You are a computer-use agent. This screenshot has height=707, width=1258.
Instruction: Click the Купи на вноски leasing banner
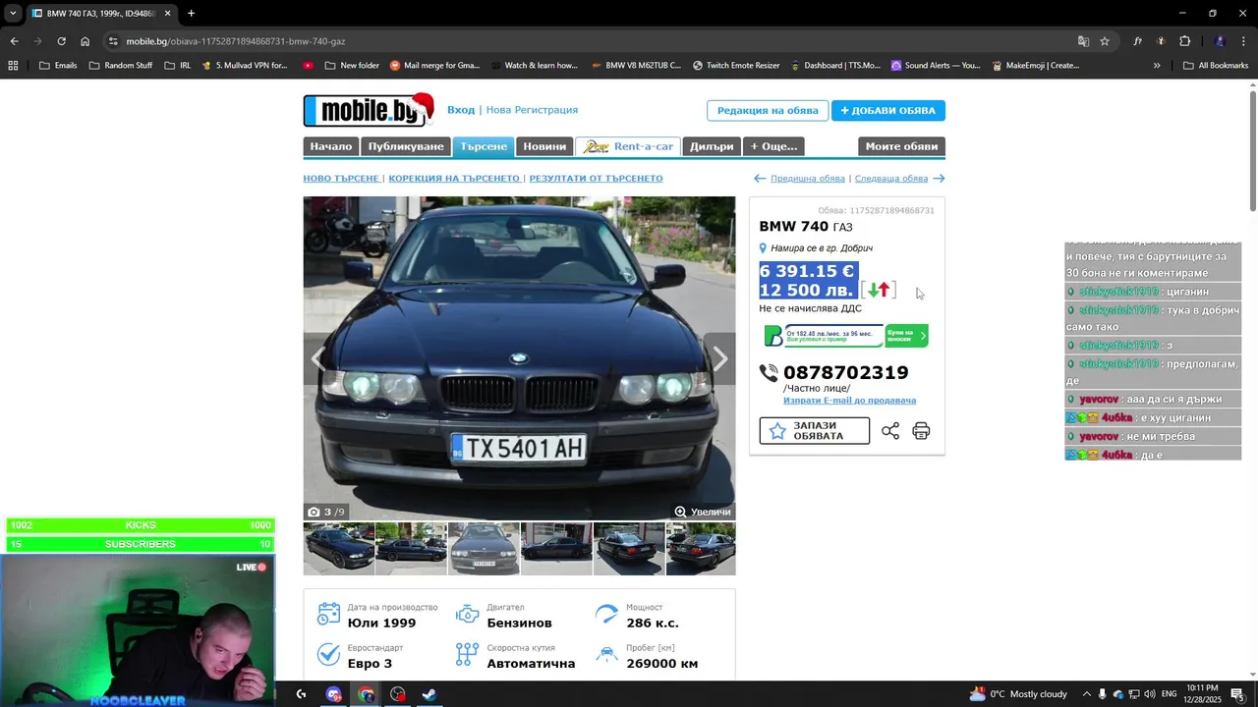click(x=846, y=336)
